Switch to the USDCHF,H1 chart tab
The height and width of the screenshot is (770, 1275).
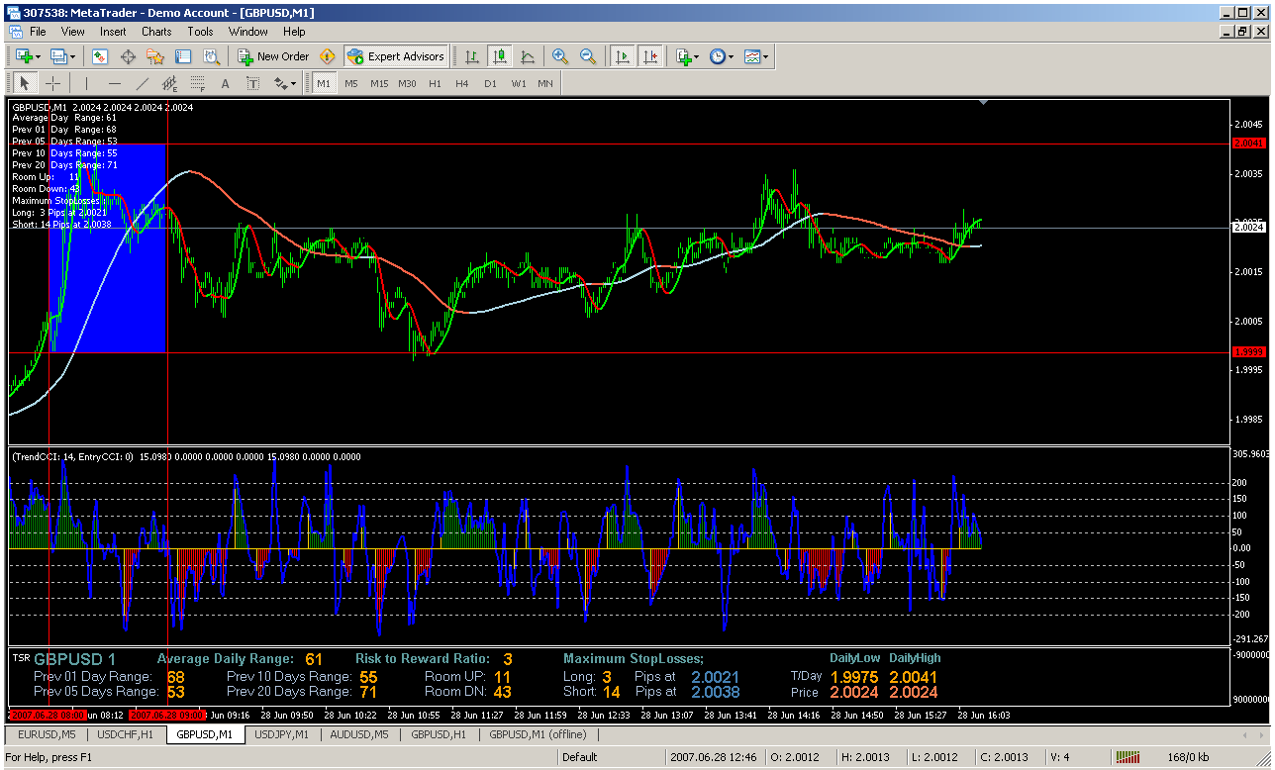[x=126, y=734]
